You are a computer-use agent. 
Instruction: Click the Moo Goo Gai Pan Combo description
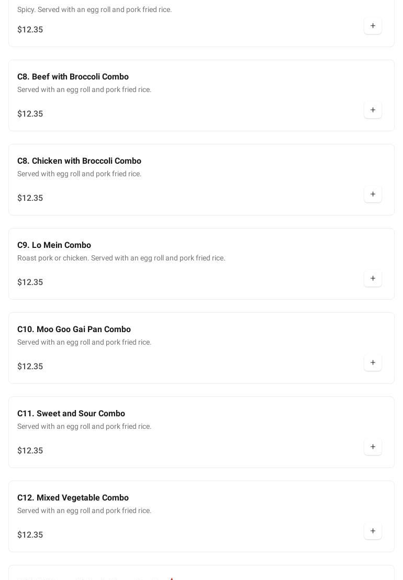[84, 343]
